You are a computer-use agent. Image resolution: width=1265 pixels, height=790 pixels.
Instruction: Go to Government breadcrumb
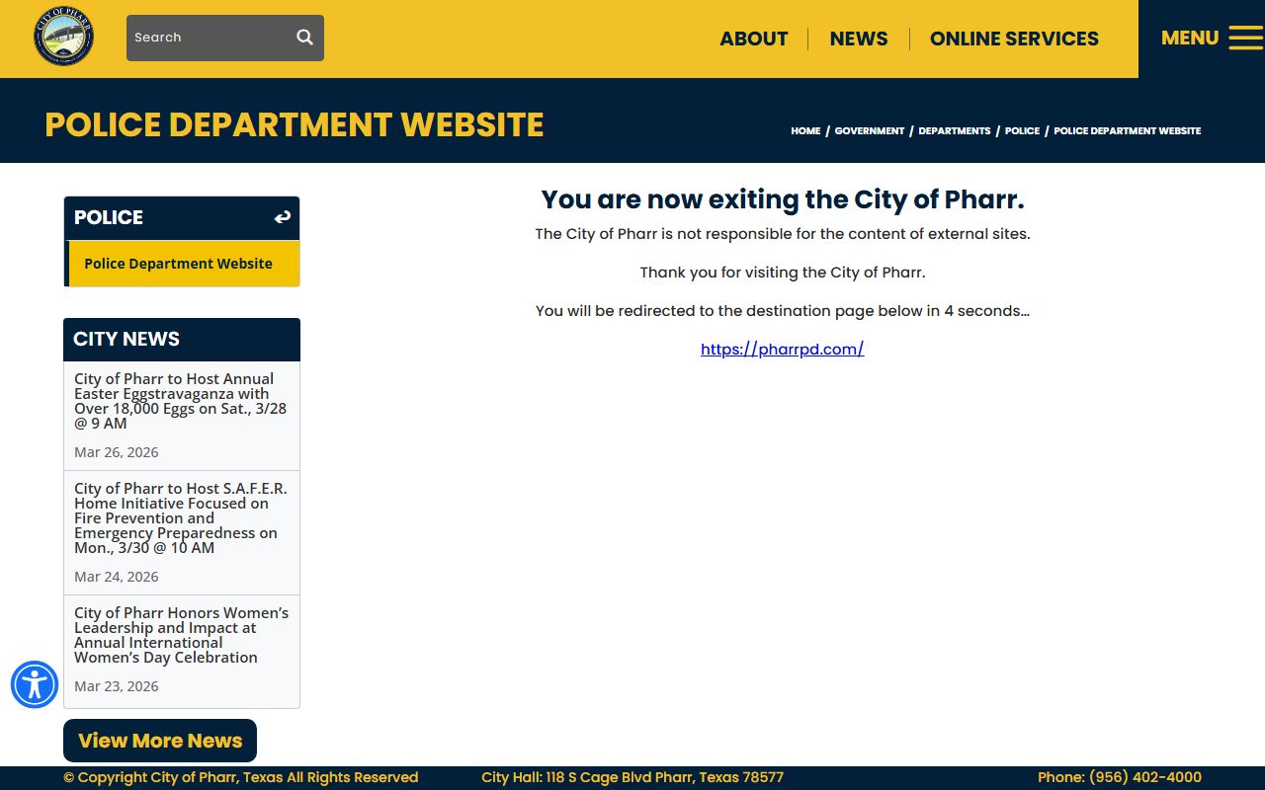(x=870, y=130)
